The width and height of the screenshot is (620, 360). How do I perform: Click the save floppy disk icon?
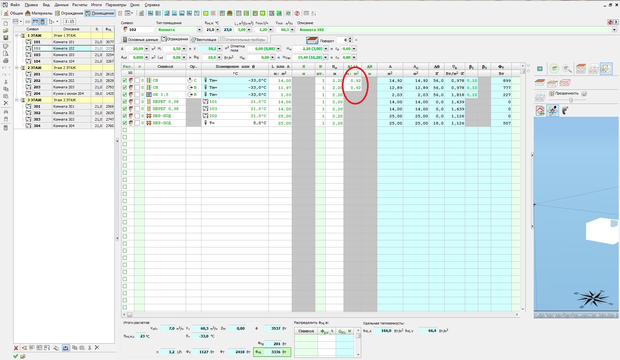(5, 38)
